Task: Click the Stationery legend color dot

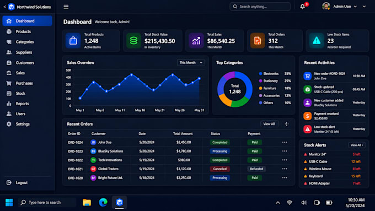Action: pos(260,81)
